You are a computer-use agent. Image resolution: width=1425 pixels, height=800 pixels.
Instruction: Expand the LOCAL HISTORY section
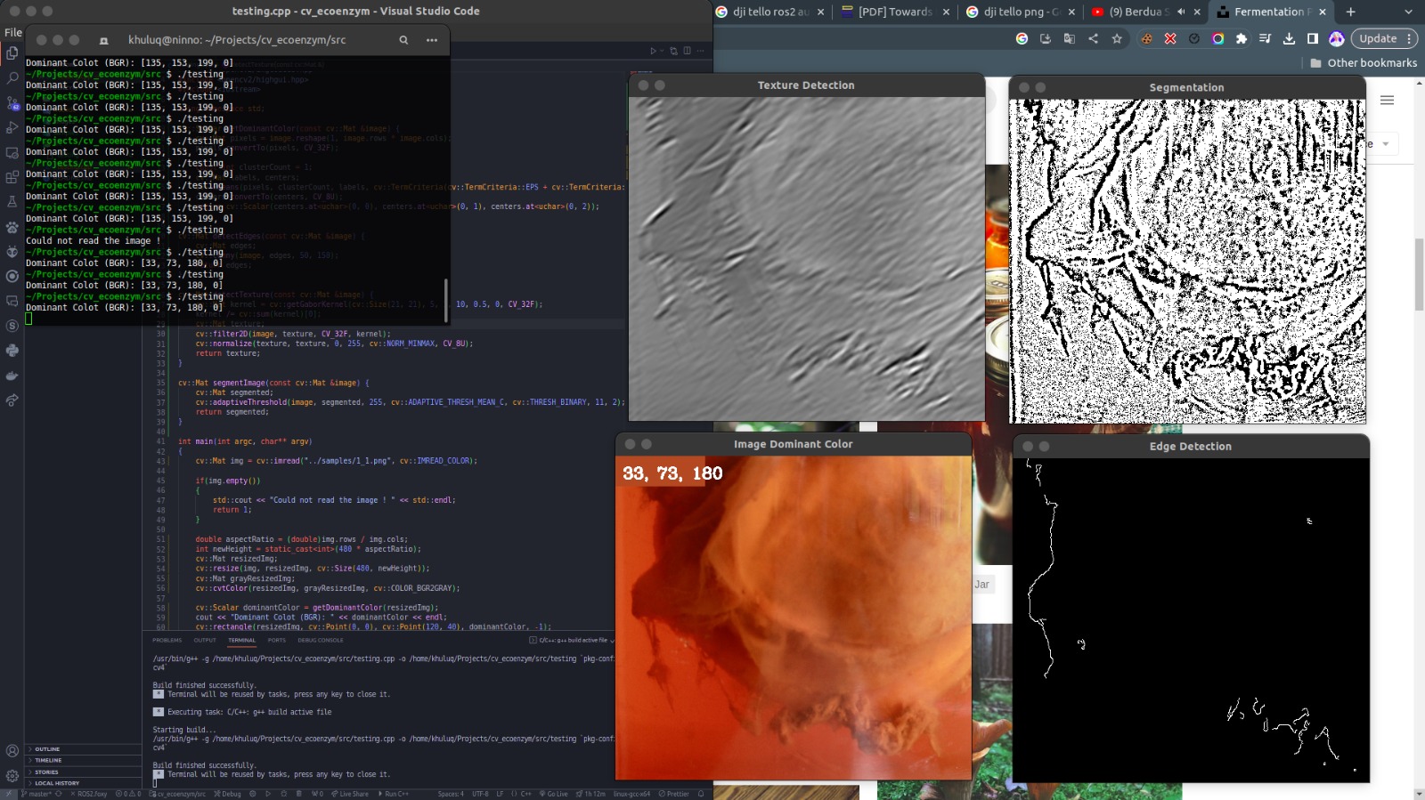pos(56,783)
